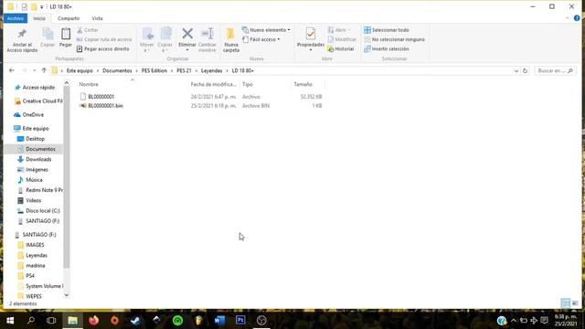
Task: Switch to the Vista tab
Action: (x=98, y=18)
